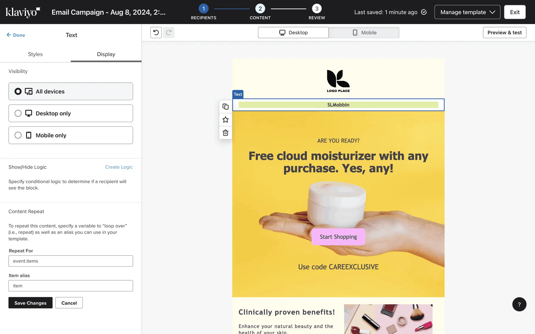The image size is (535, 334).
Task: Go to step 3 Review
Action: point(317,9)
